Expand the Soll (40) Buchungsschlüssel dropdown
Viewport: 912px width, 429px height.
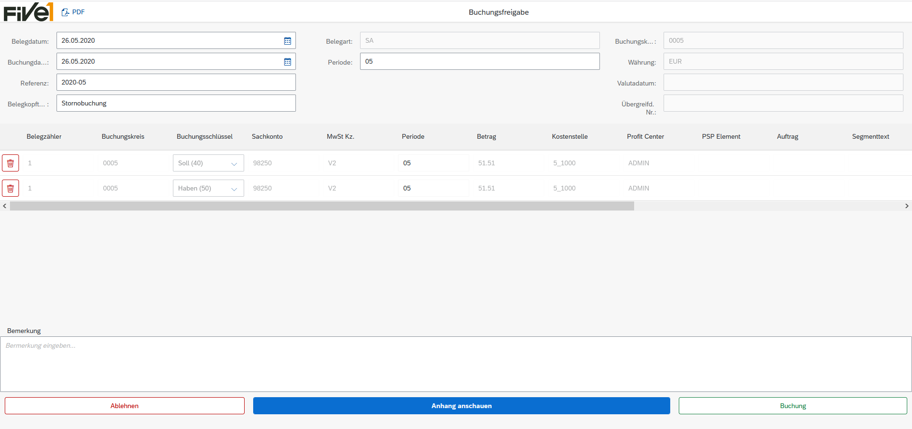coord(234,163)
